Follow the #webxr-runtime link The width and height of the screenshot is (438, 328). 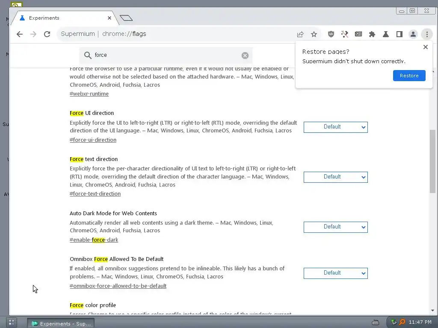click(x=89, y=94)
